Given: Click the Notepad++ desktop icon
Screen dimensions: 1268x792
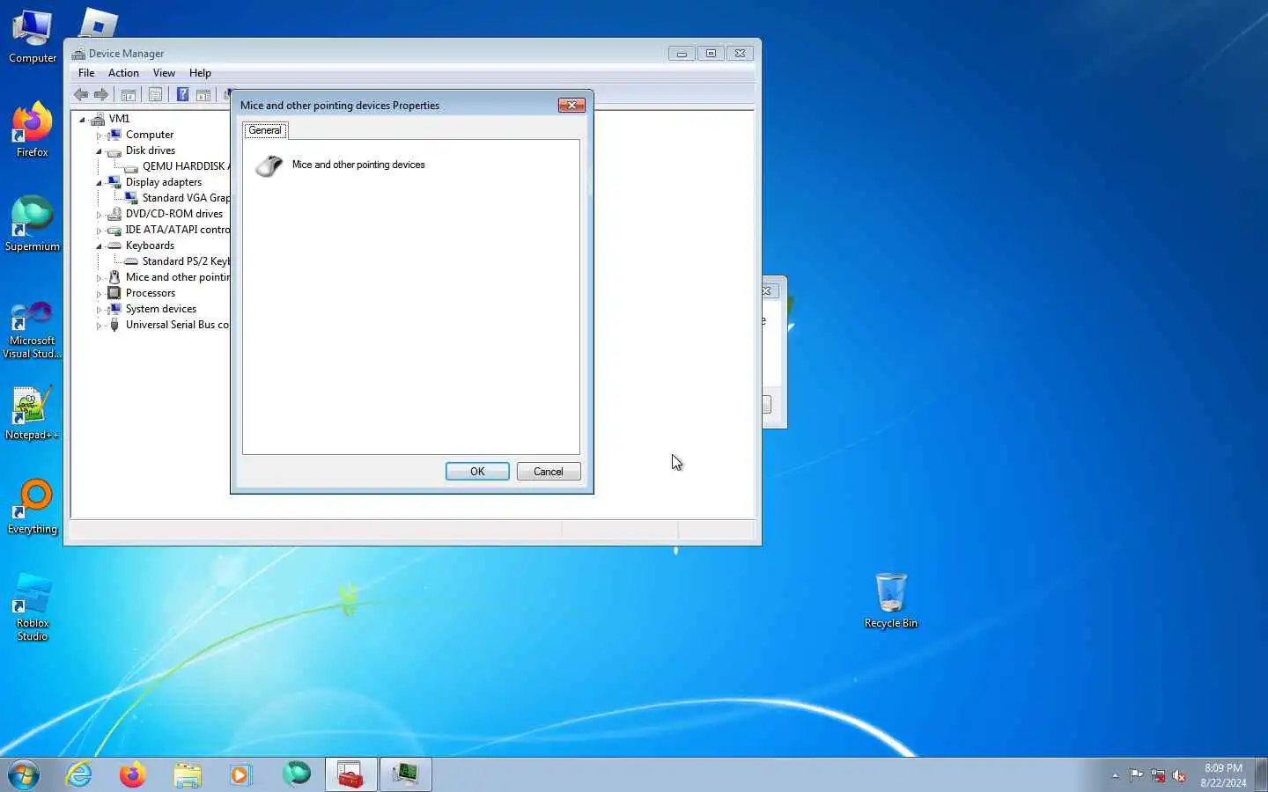Looking at the screenshot, I should pos(33,414).
